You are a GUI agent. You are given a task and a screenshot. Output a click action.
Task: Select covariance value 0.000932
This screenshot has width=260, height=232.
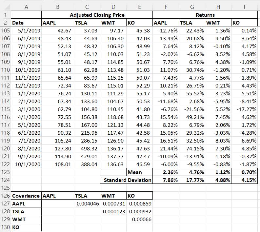point(139,211)
